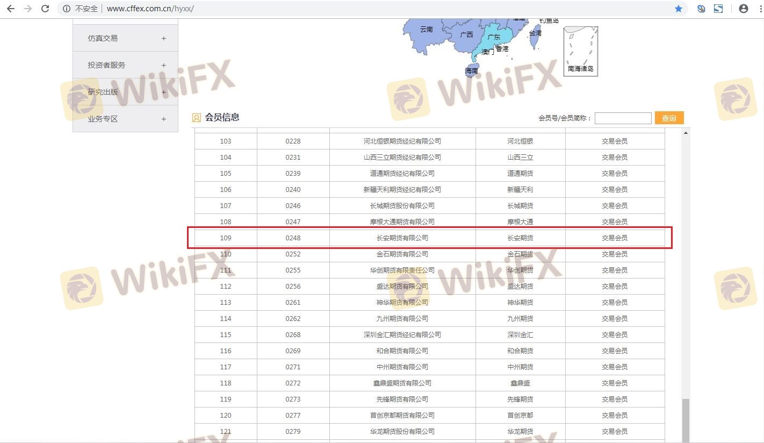Click the 查询 search button

tap(669, 118)
